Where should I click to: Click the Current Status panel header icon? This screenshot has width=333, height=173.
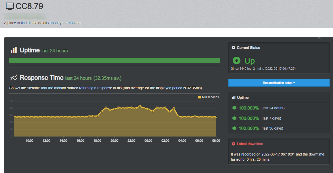233,48
